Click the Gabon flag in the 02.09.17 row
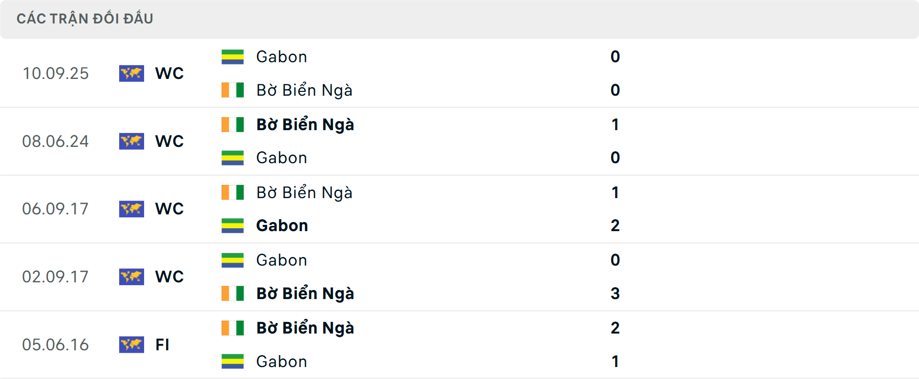The height and width of the screenshot is (379, 919). point(233,260)
